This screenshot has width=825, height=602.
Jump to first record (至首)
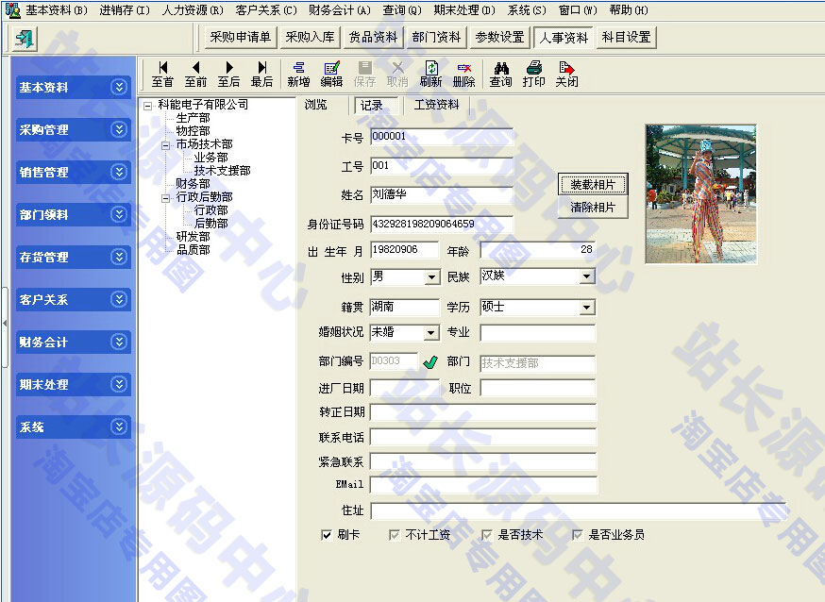click(x=162, y=75)
